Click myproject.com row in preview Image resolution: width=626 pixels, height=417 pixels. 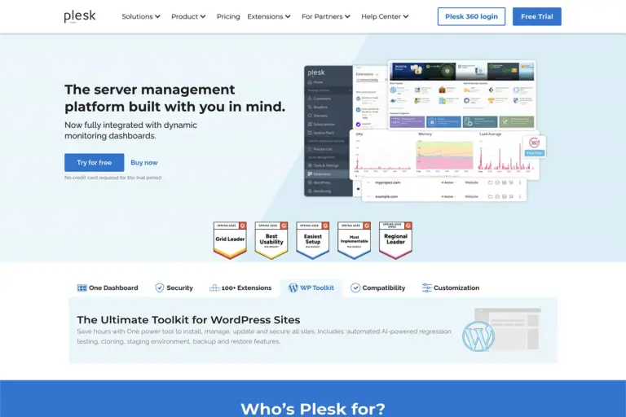click(x=444, y=182)
